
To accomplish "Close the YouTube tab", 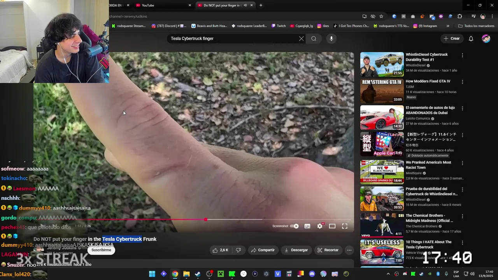I will coord(190,5).
